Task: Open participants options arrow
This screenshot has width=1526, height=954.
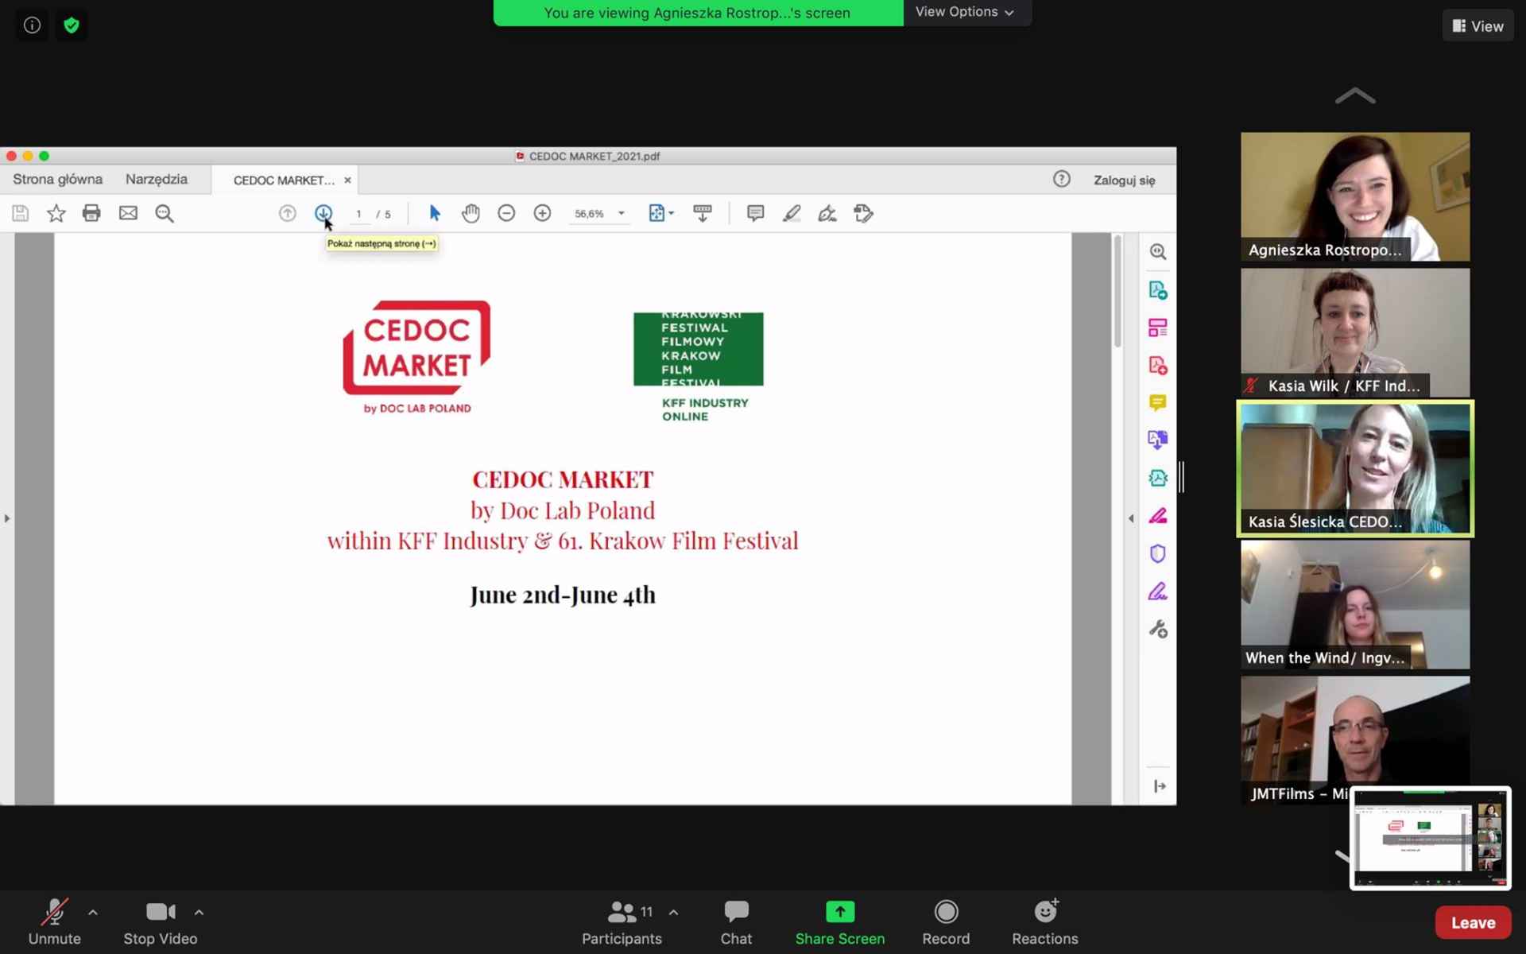Action: point(673,912)
